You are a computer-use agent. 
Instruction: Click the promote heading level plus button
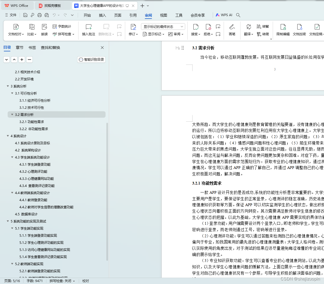click(x=22, y=60)
